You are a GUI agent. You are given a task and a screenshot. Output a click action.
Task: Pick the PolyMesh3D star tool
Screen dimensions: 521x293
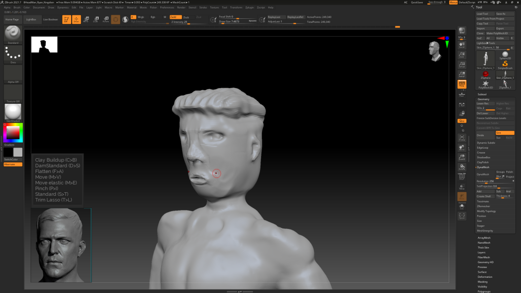485,83
